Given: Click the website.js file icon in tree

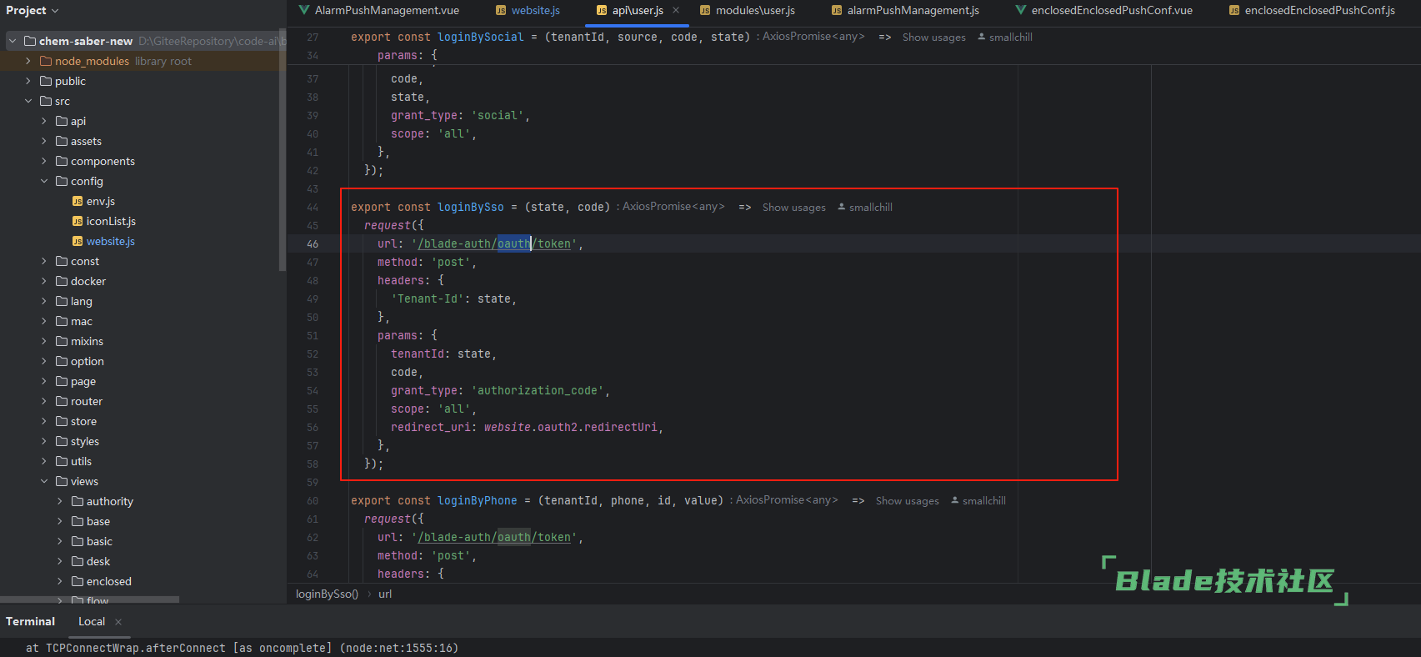Looking at the screenshot, I should click(78, 241).
